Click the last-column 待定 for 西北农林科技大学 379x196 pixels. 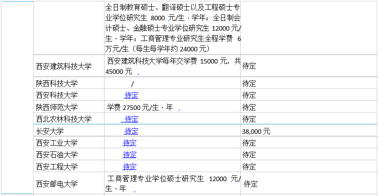[x=249, y=119]
